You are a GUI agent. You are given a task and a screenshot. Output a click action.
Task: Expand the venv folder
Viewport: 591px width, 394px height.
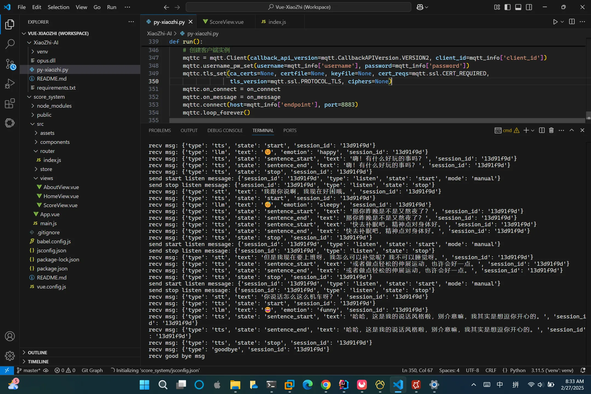(x=42, y=52)
